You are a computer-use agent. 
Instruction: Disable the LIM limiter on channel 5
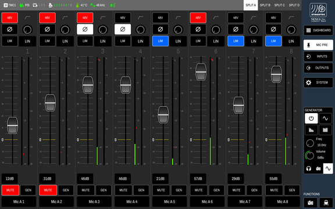point(161,41)
